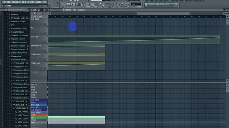The height and width of the screenshot is (128, 229).
Task: Open the CHANNELS menu
Action: 16,2
